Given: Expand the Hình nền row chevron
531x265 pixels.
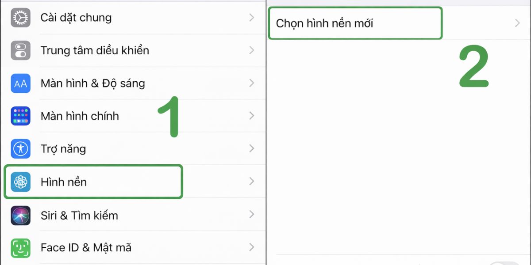Looking at the screenshot, I should pos(251,182).
